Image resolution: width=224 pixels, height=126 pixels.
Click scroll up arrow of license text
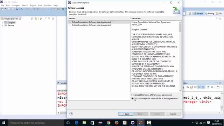[x=180, y=22]
